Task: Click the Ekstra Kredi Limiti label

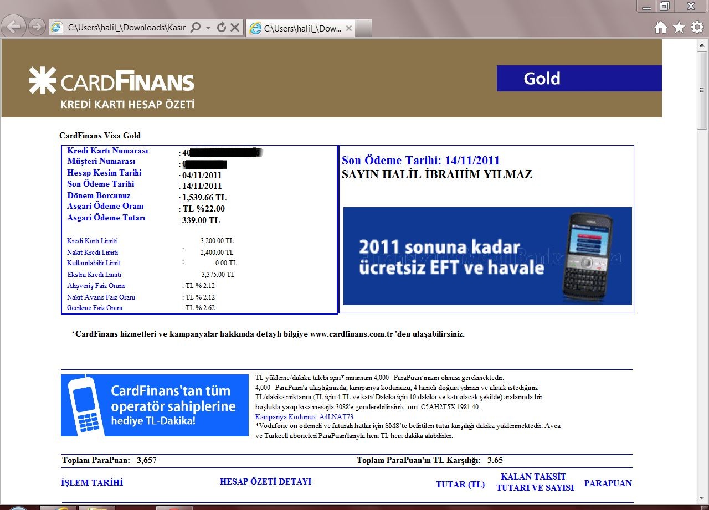Action: point(94,275)
